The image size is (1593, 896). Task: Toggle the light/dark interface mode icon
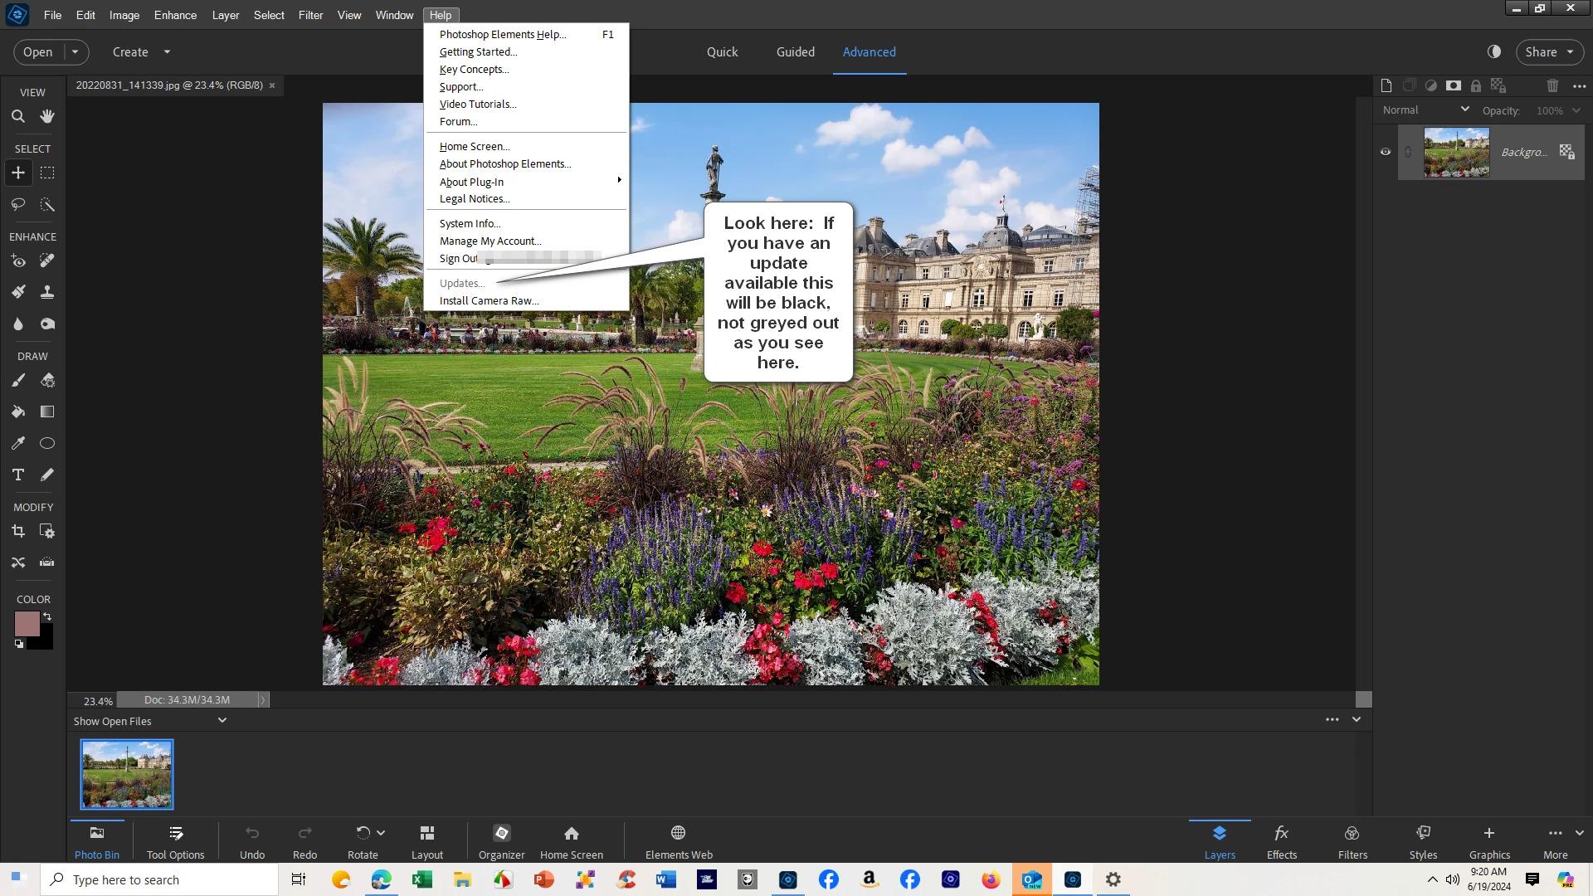(1494, 51)
